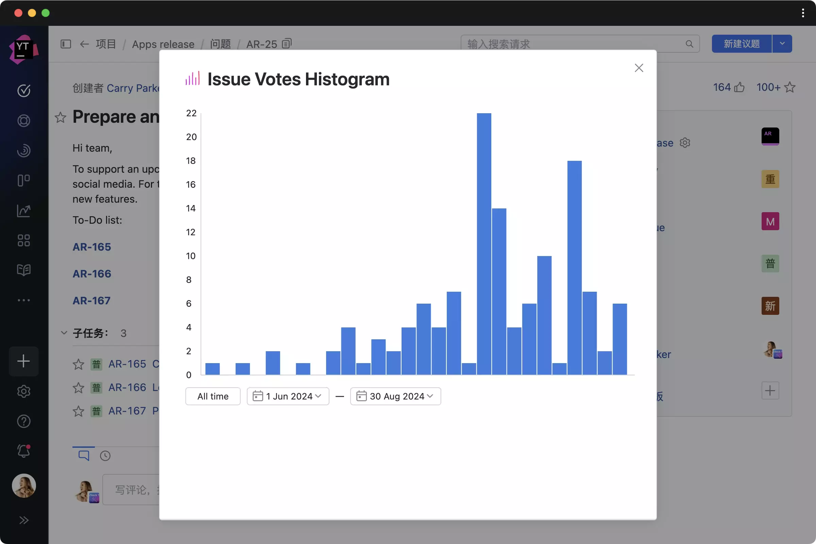The height and width of the screenshot is (544, 816).
Task: Open Agile Boards from sidebar
Action: coord(23,181)
